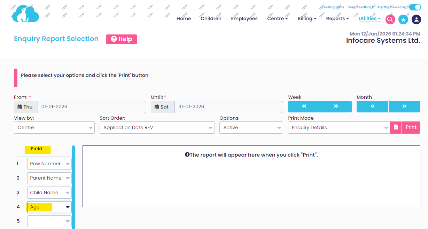Click the calendar icon in the From date field
The width and height of the screenshot is (428, 229).
[x=19, y=106]
